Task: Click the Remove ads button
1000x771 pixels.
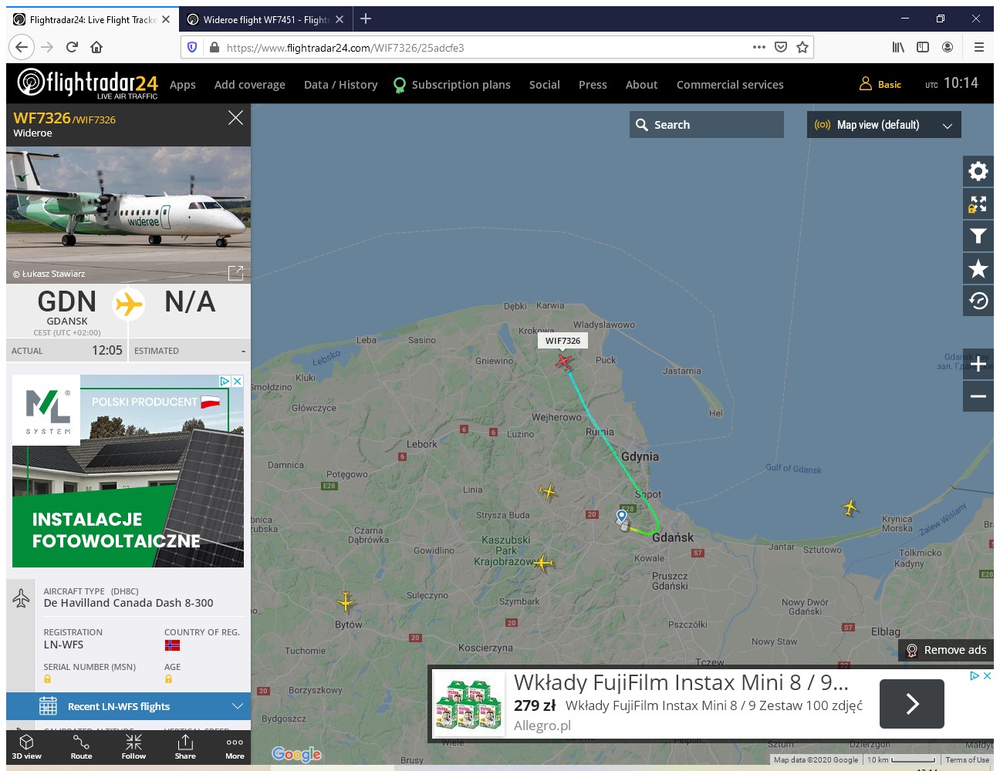Action: pos(946,650)
